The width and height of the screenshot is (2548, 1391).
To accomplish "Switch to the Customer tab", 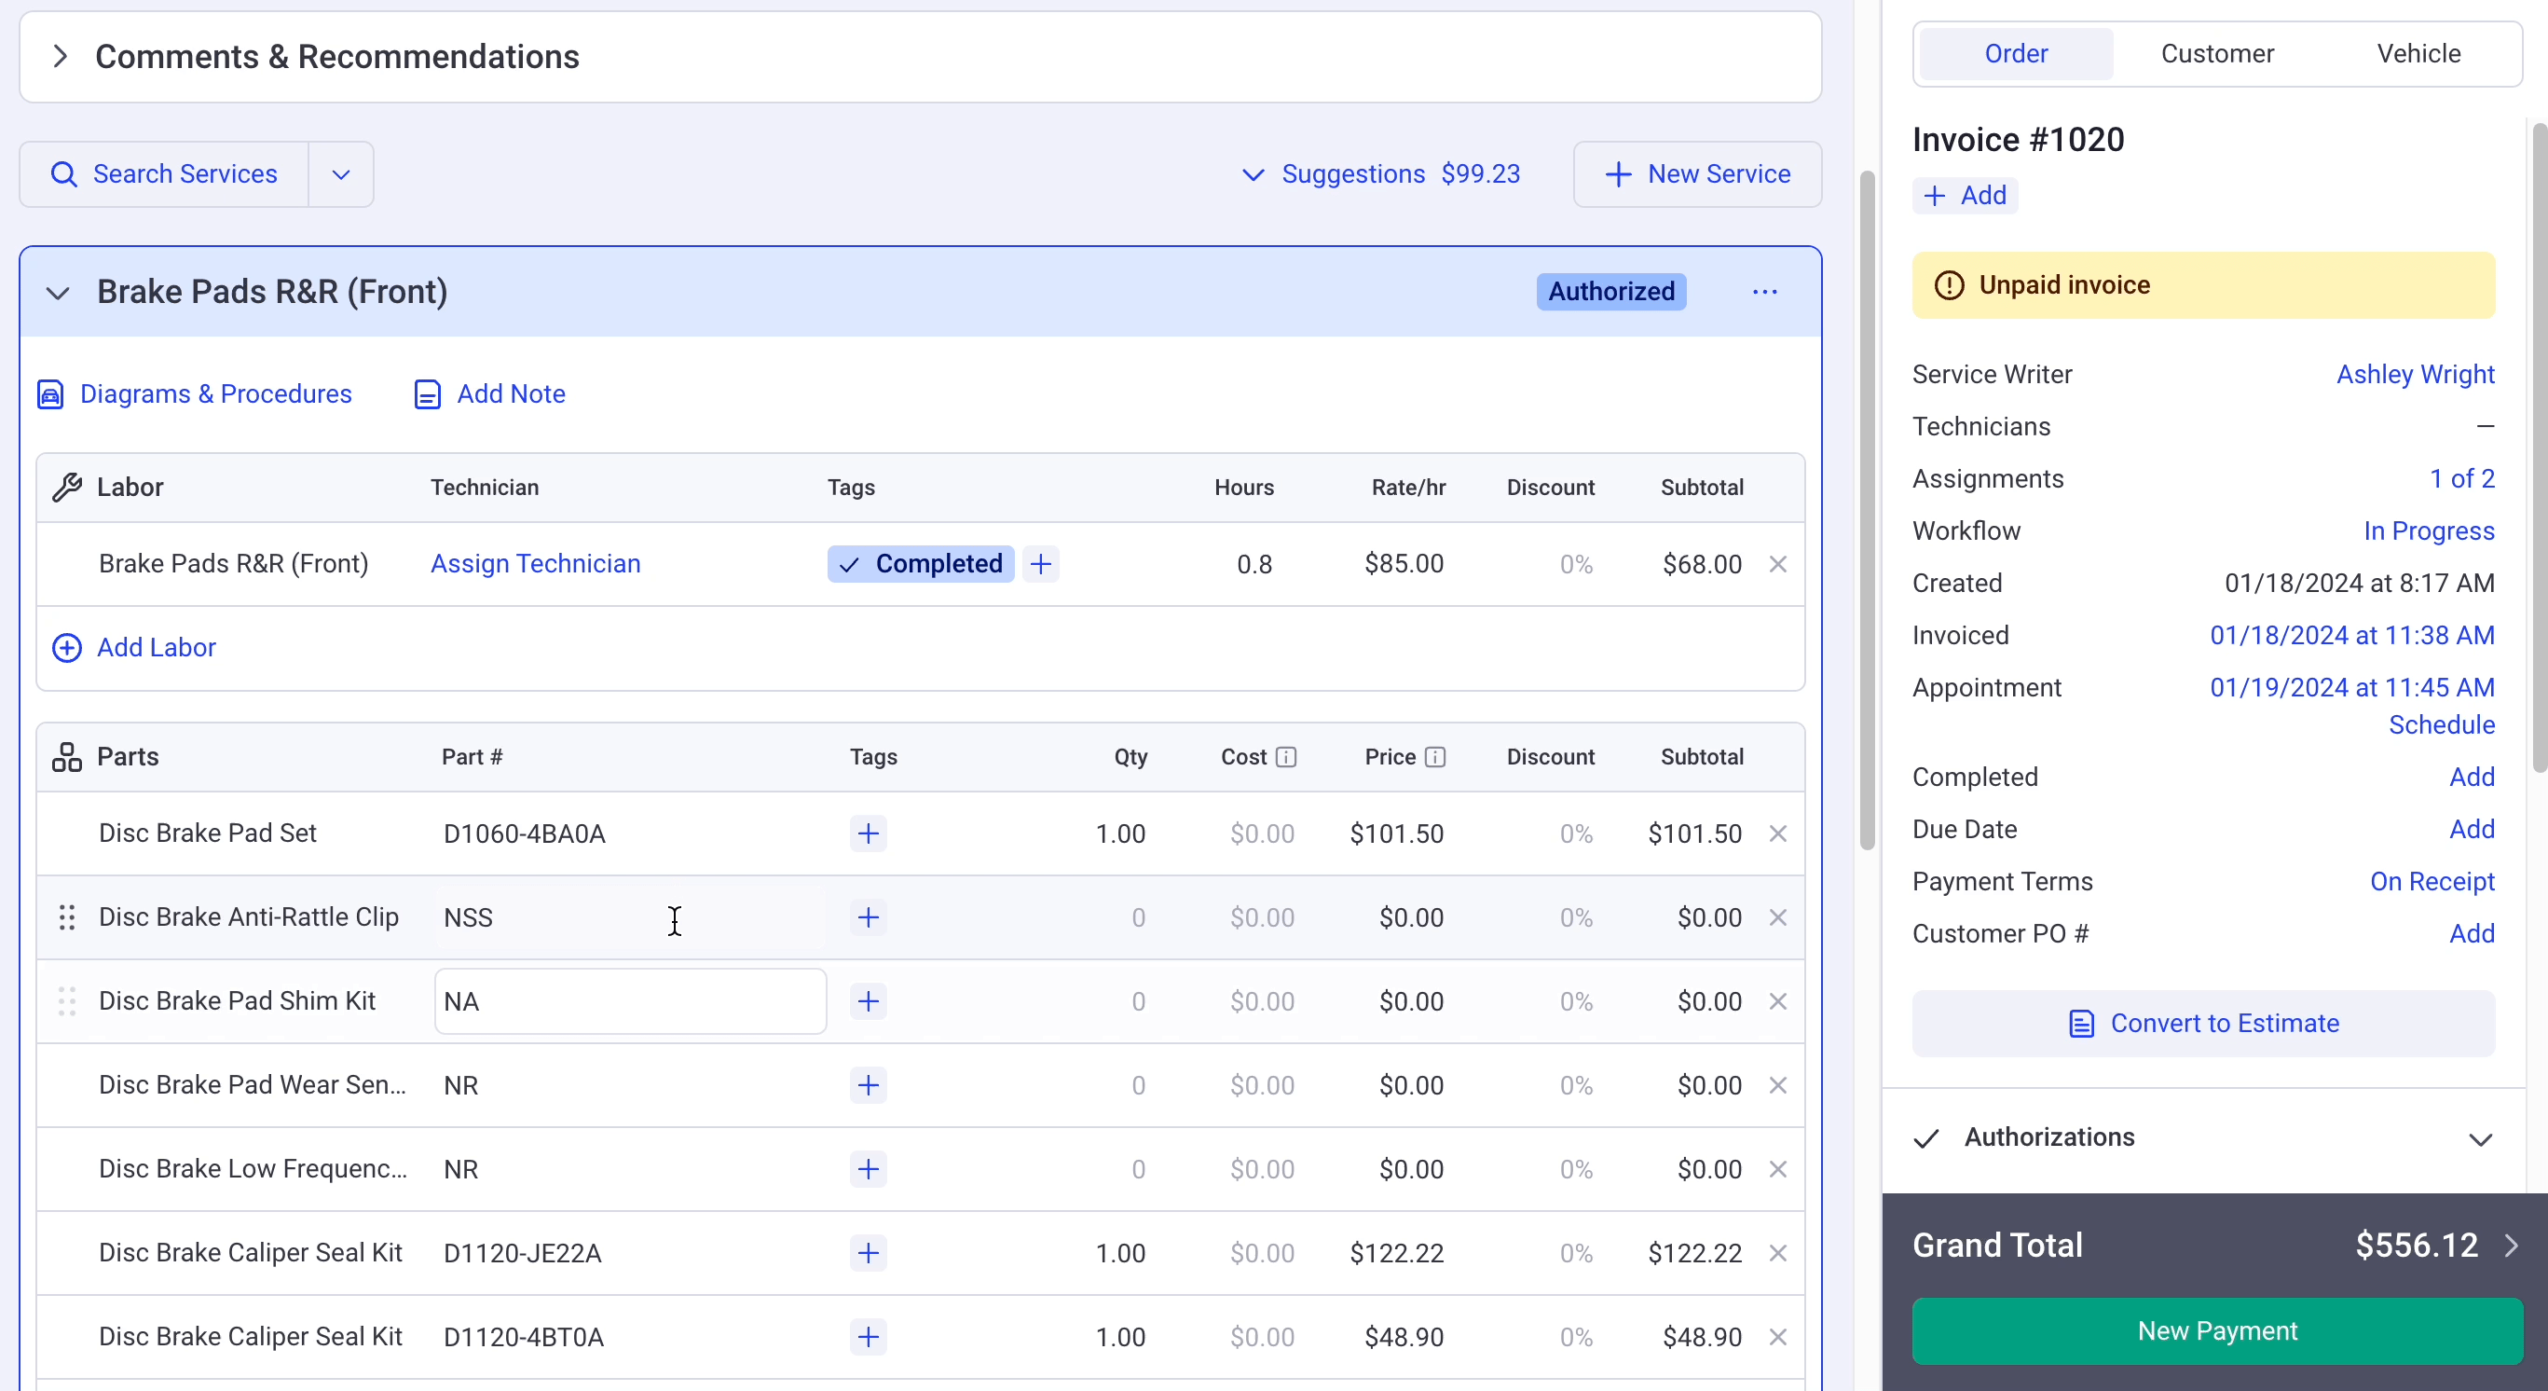I will tap(2216, 53).
